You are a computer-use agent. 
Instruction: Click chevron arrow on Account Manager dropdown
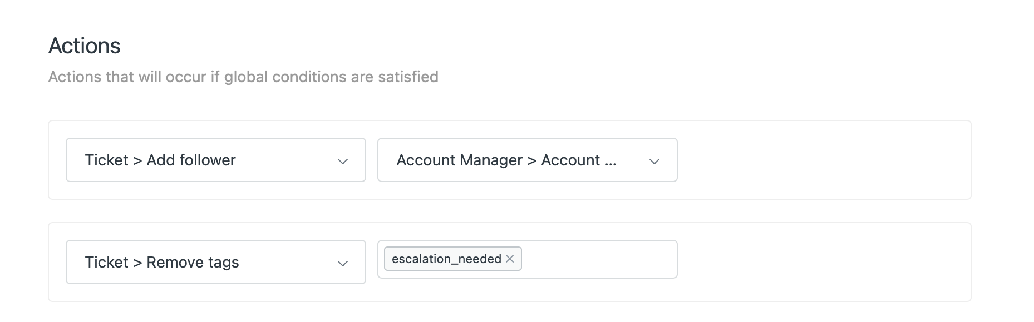point(654,161)
